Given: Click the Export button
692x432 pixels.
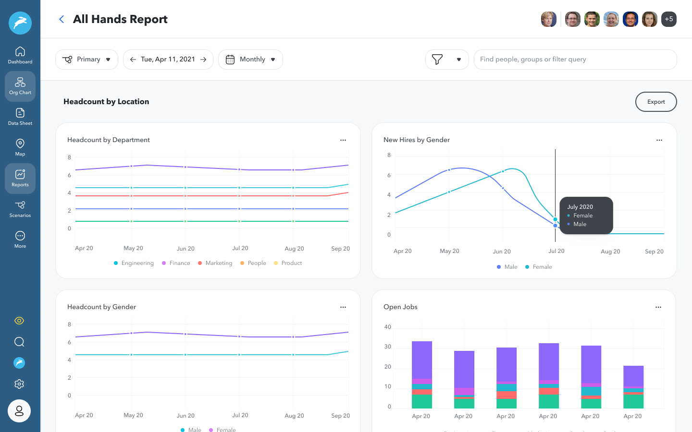Looking at the screenshot, I should 656,102.
